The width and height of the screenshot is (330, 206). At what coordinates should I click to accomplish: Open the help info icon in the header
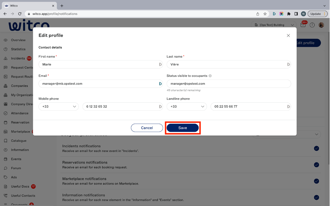(x=312, y=25)
